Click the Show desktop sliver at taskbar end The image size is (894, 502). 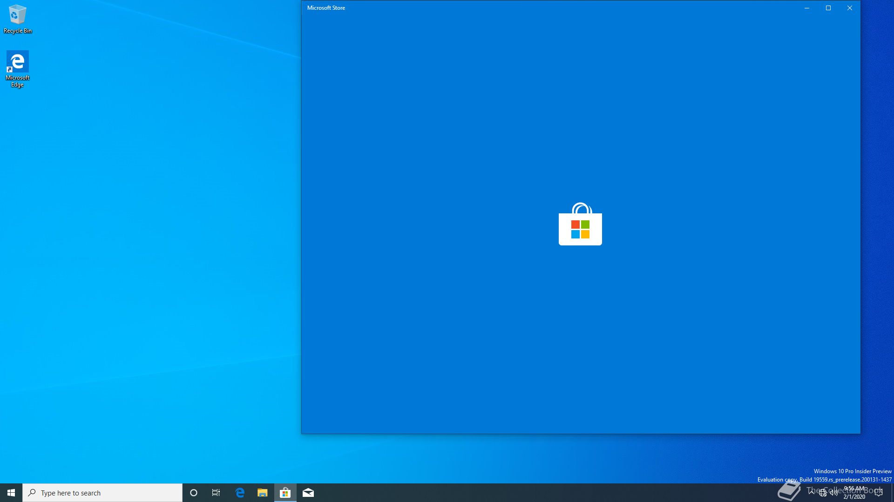point(893,493)
